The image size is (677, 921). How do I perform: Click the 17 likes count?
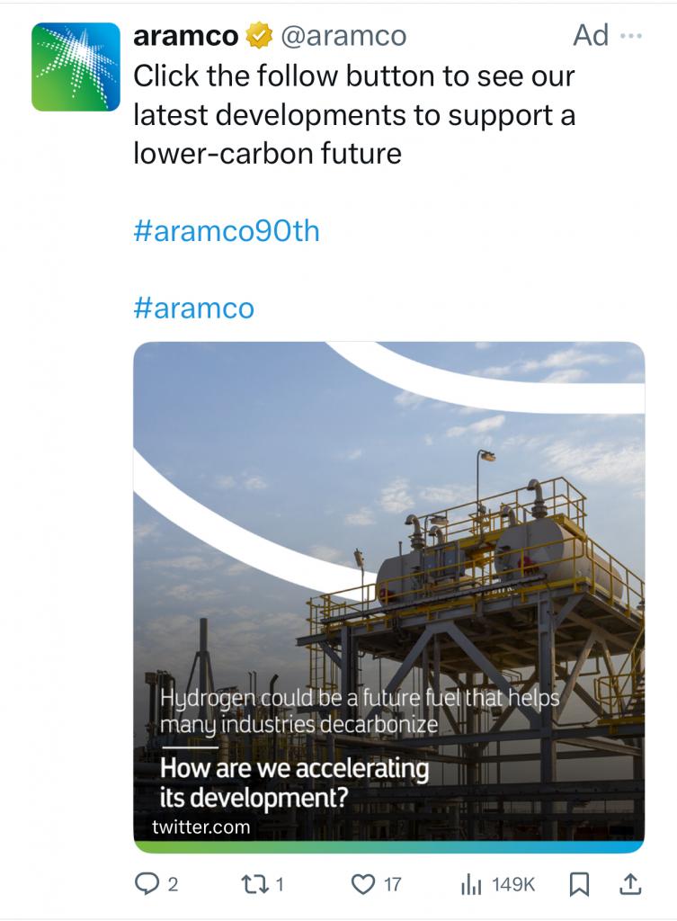pyautogui.click(x=392, y=884)
